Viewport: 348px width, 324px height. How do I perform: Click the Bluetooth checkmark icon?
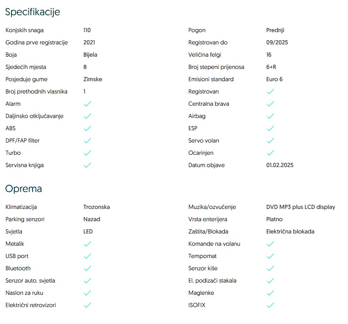pos(88,268)
